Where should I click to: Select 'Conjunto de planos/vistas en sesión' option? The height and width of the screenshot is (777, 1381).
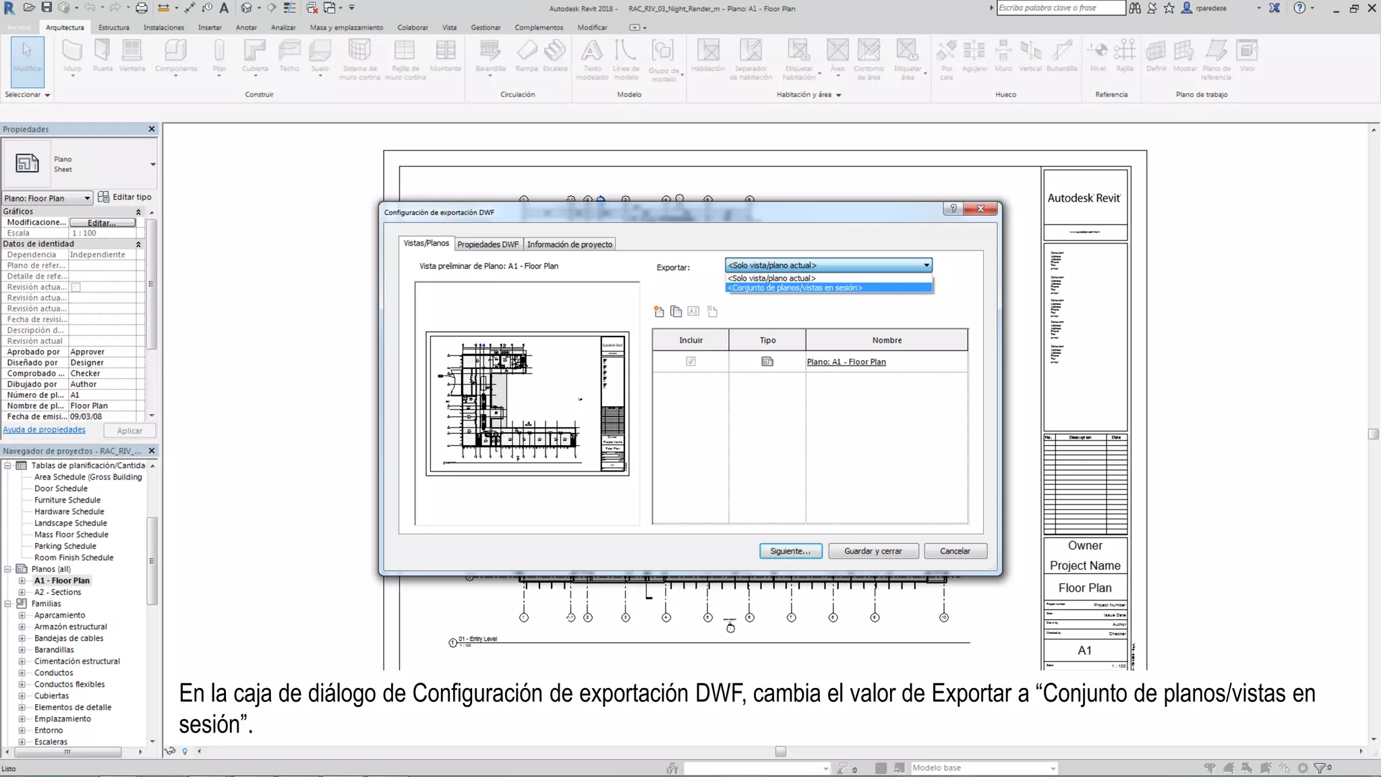(x=829, y=288)
